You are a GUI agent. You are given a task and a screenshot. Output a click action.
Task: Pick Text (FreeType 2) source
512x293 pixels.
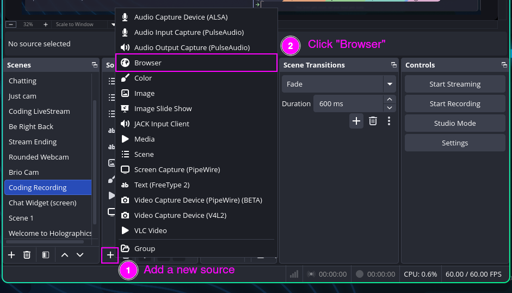196,185
